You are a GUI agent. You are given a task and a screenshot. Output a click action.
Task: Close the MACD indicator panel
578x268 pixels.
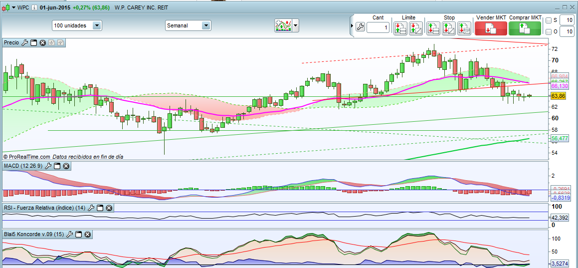click(x=66, y=166)
